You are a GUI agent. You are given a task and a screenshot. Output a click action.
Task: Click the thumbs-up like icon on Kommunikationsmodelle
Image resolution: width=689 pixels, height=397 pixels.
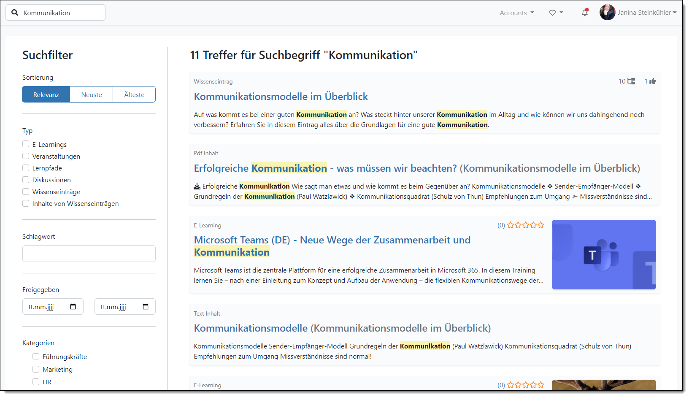[x=653, y=81]
